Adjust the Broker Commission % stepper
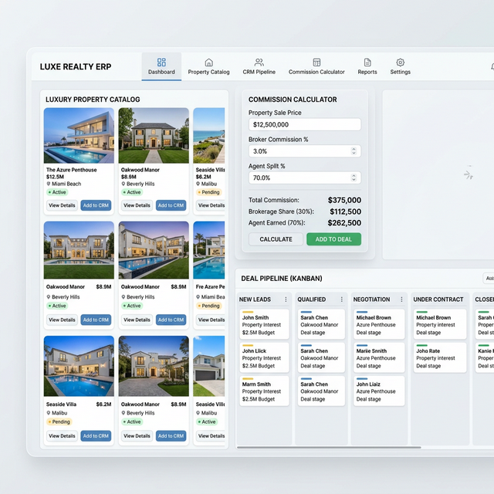 click(x=354, y=151)
